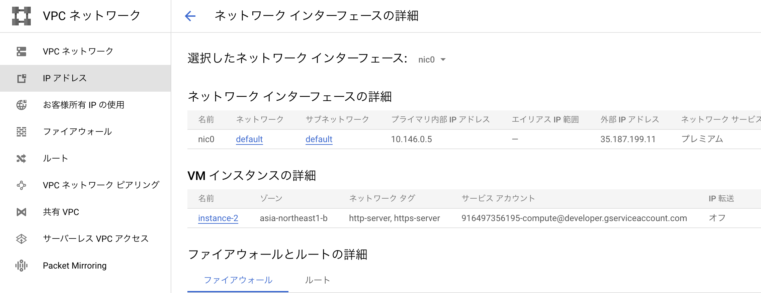Open the default network link
This screenshot has height=293, width=761.
pos(249,139)
